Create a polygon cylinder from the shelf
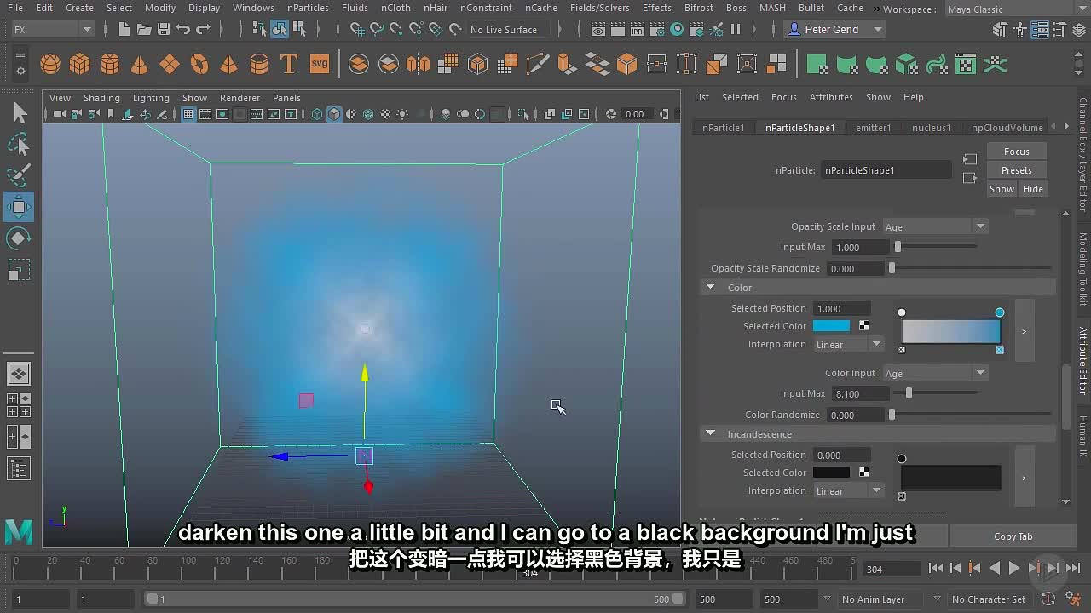 (x=110, y=64)
